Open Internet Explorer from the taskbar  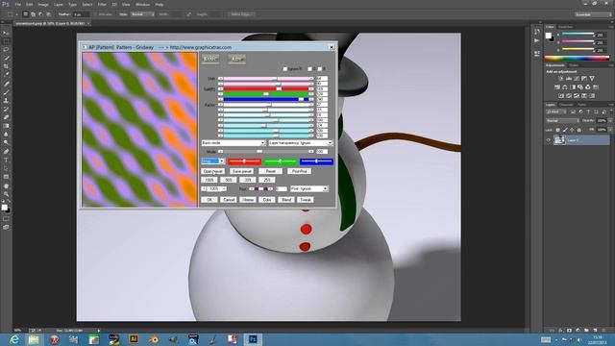coord(14,339)
